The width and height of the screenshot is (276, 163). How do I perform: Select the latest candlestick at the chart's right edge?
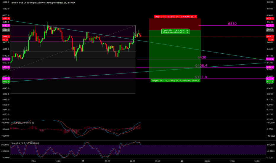click(x=140, y=36)
